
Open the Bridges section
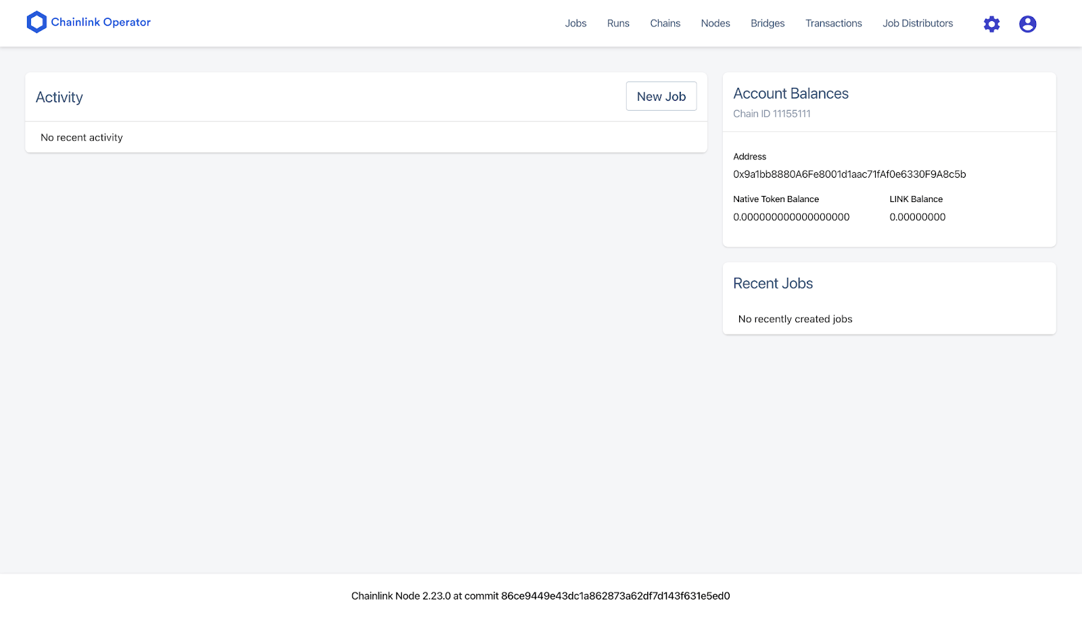(768, 24)
